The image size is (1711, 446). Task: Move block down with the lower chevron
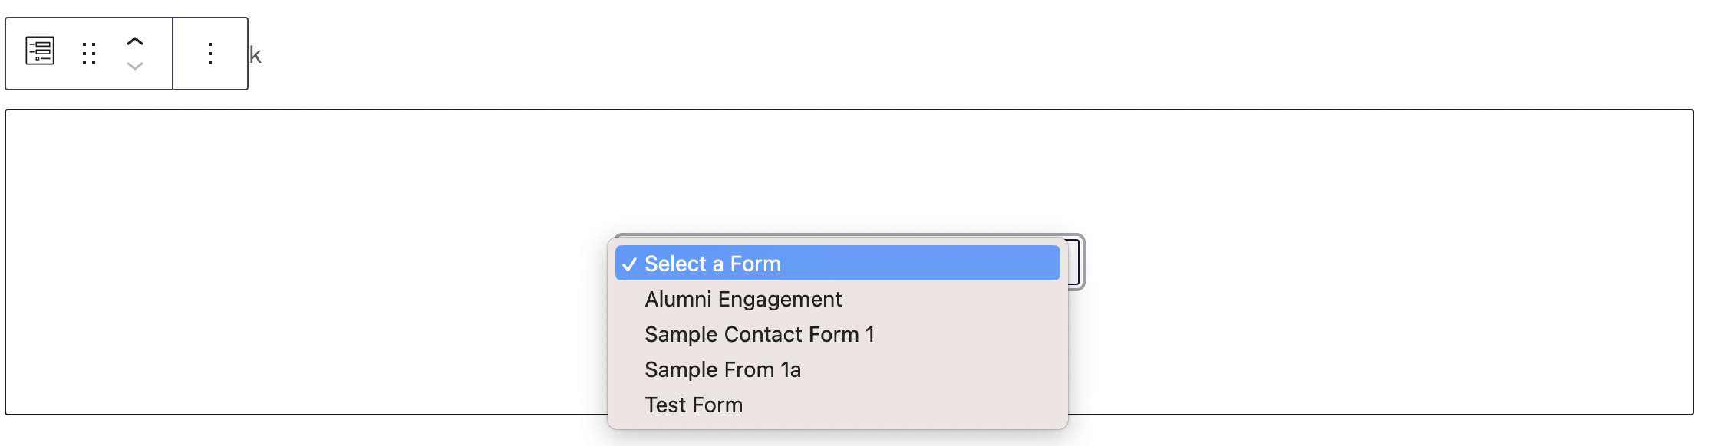[135, 67]
